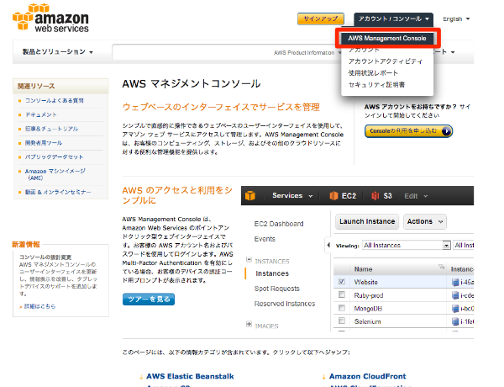The height and width of the screenshot is (387, 504).
Task: Click the Name column sort icon
Action: [x=441, y=267]
